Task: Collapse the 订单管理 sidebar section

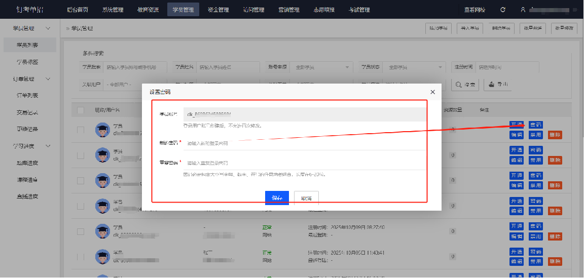Action: [48, 79]
